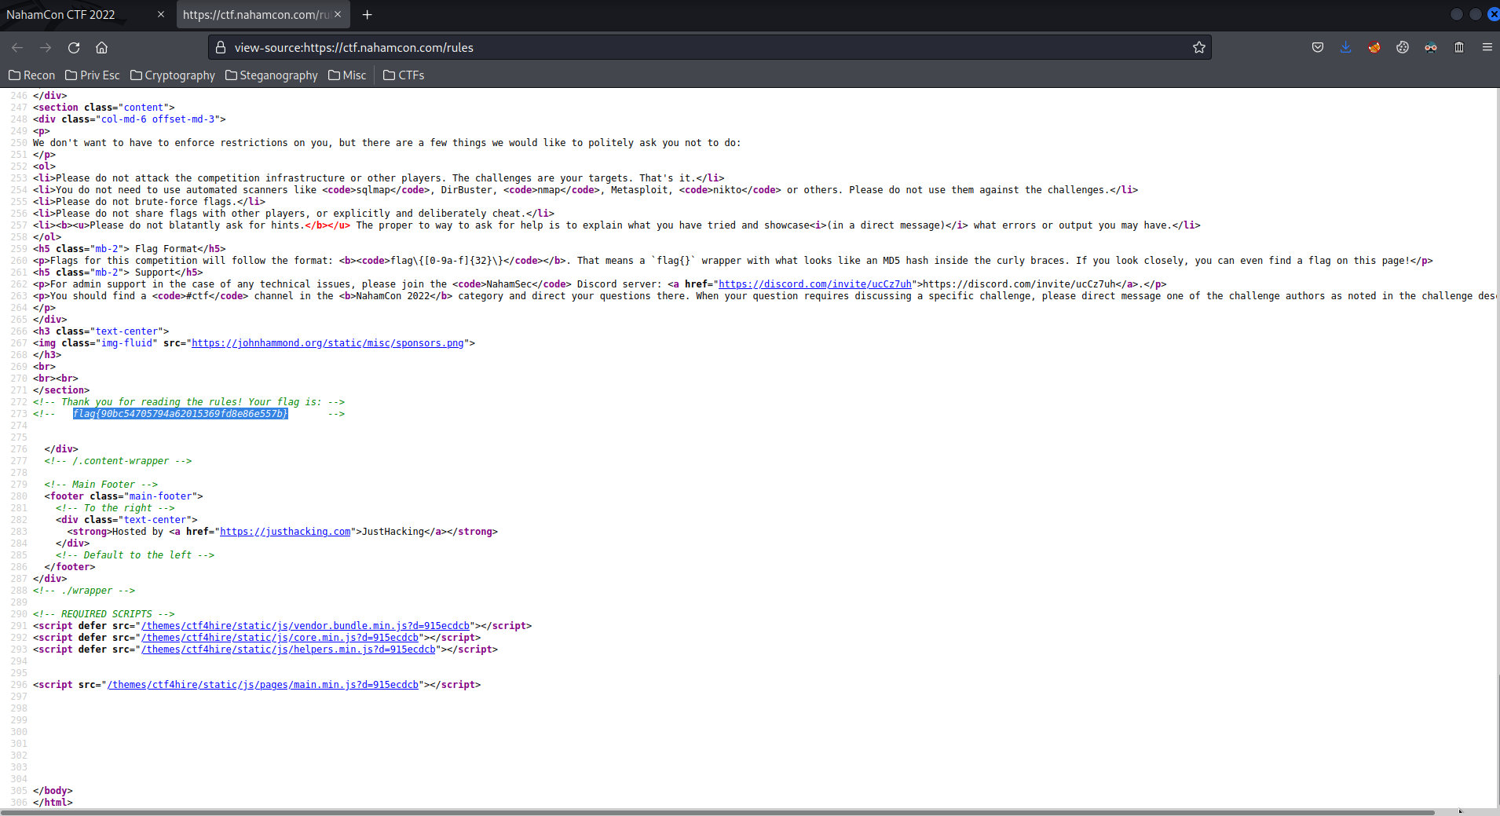Open the fox extension icon in toolbar
This screenshot has width=1500, height=816.
click(x=1374, y=48)
